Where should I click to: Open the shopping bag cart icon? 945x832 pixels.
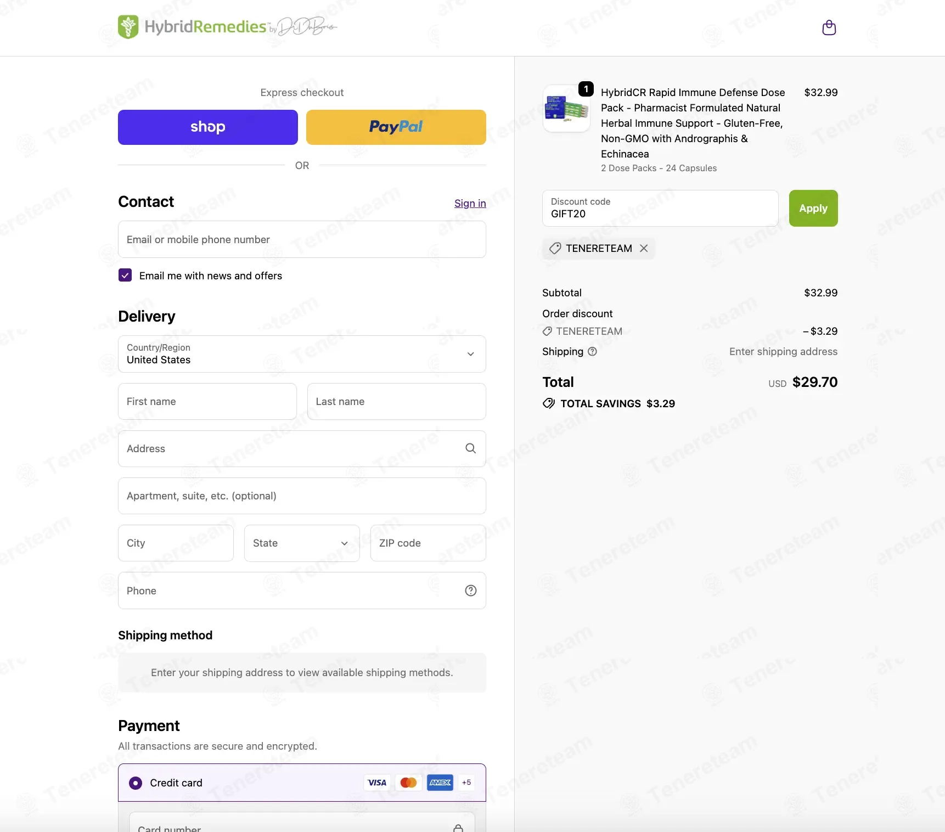pyautogui.click(x=829, y=27)
